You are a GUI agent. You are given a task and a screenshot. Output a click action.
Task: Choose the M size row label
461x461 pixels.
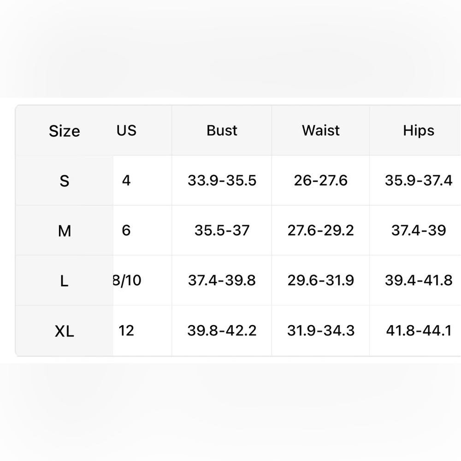tap(65, 231)
